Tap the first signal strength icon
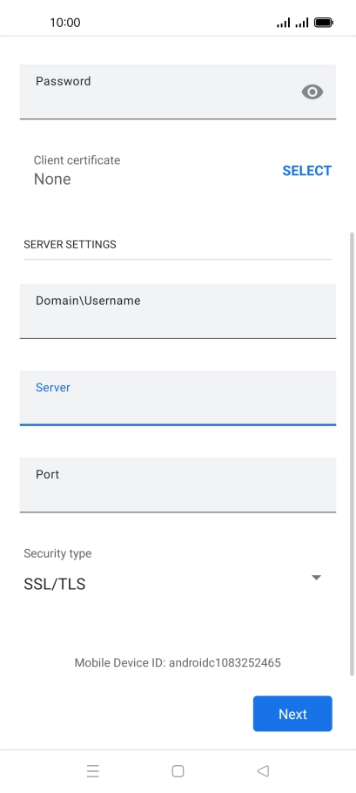 coord(283,23)
